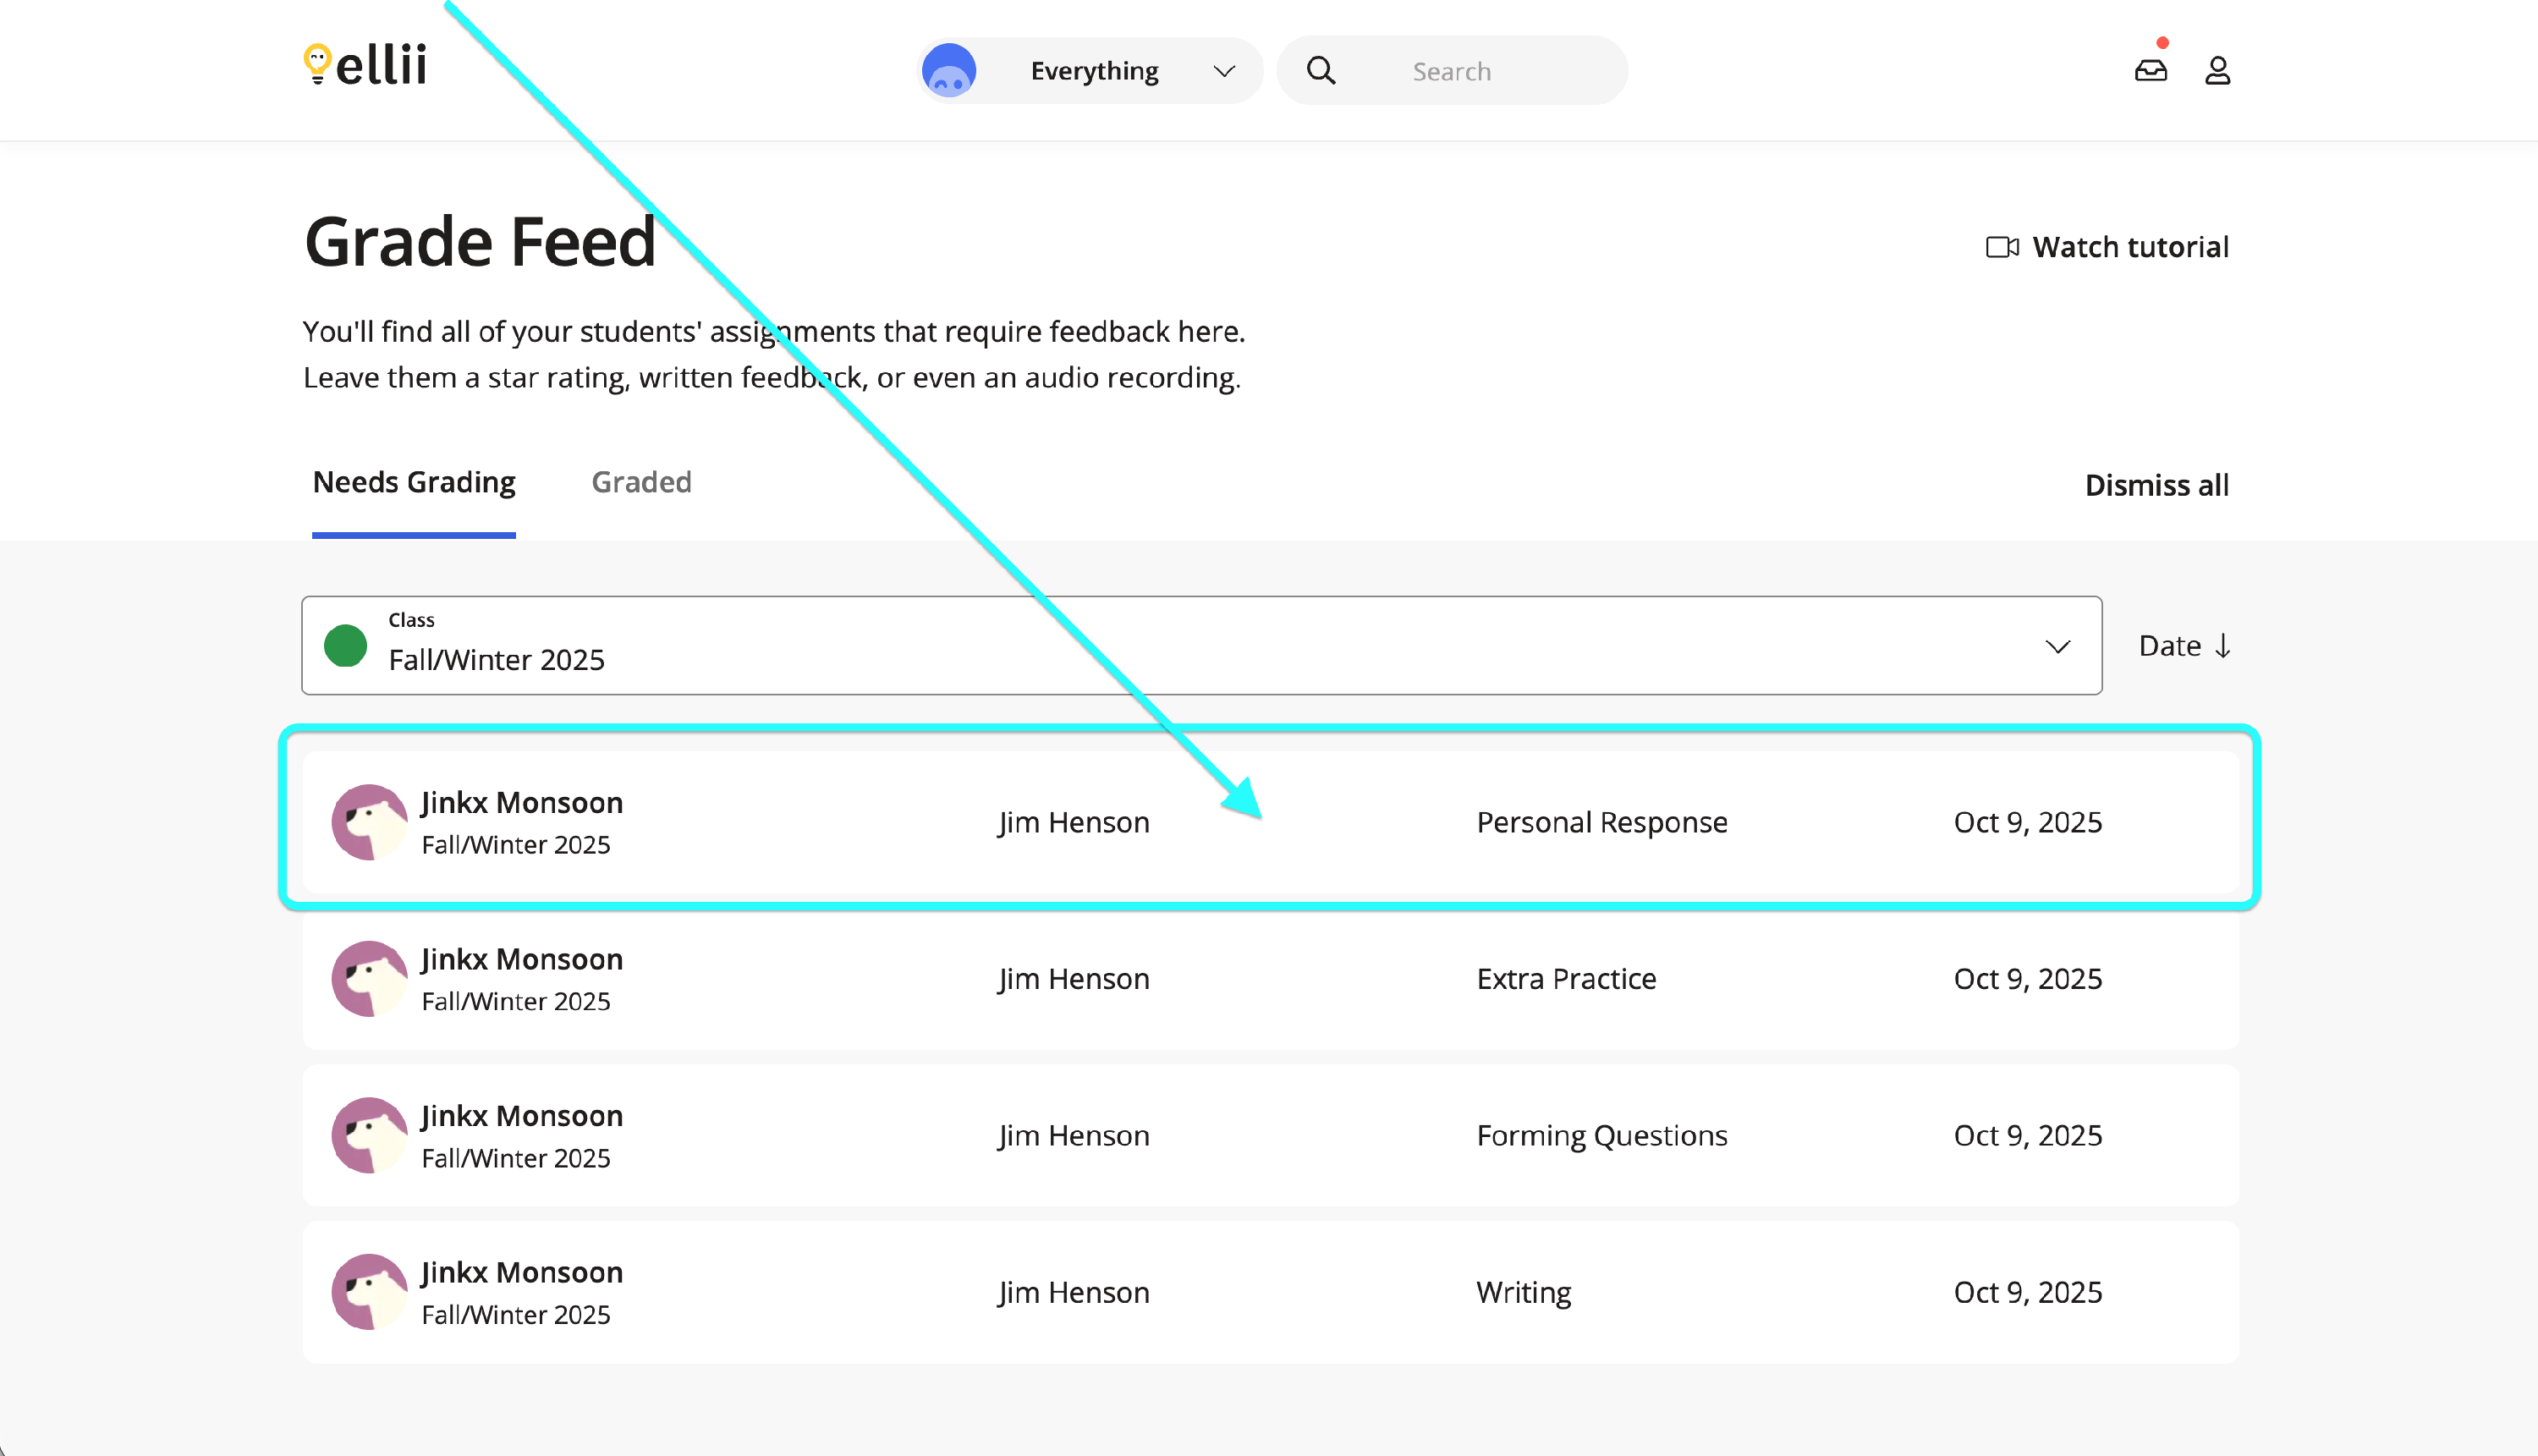Click avatar in Writing row
This screenshot has height=1456, width=2538.
[x=369, y=1291]
